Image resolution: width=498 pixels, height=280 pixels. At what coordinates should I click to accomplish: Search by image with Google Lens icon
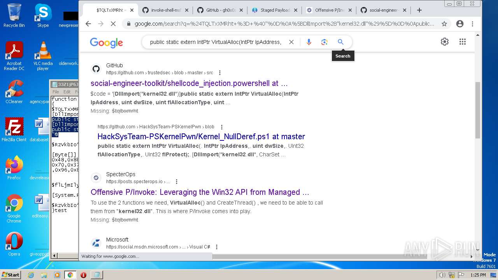(324, 42)
